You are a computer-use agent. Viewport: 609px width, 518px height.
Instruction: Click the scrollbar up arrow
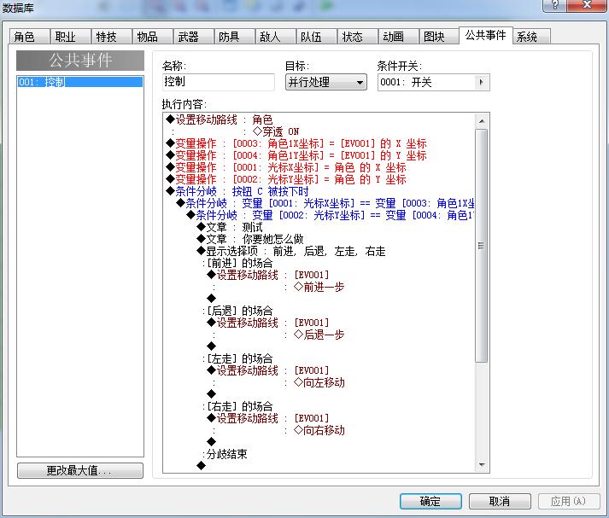tap(482, 121)
